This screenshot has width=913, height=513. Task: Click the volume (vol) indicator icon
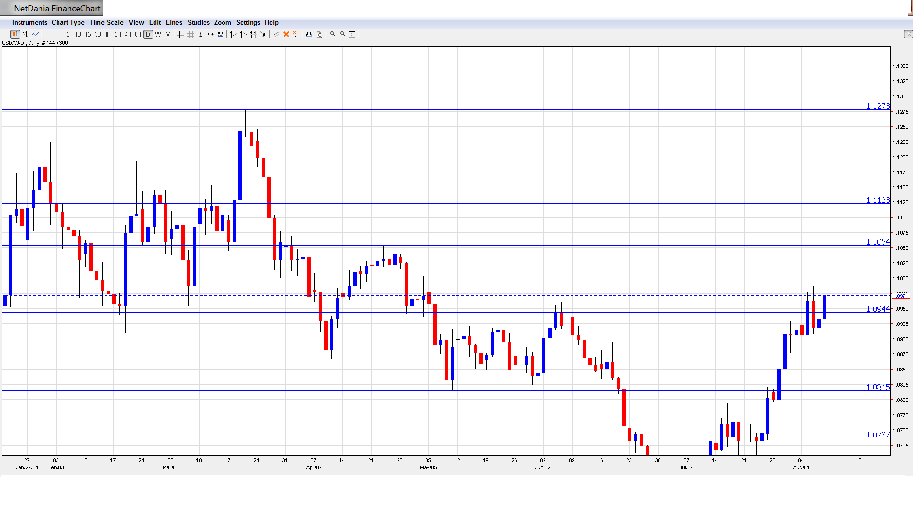click(221, 34)
